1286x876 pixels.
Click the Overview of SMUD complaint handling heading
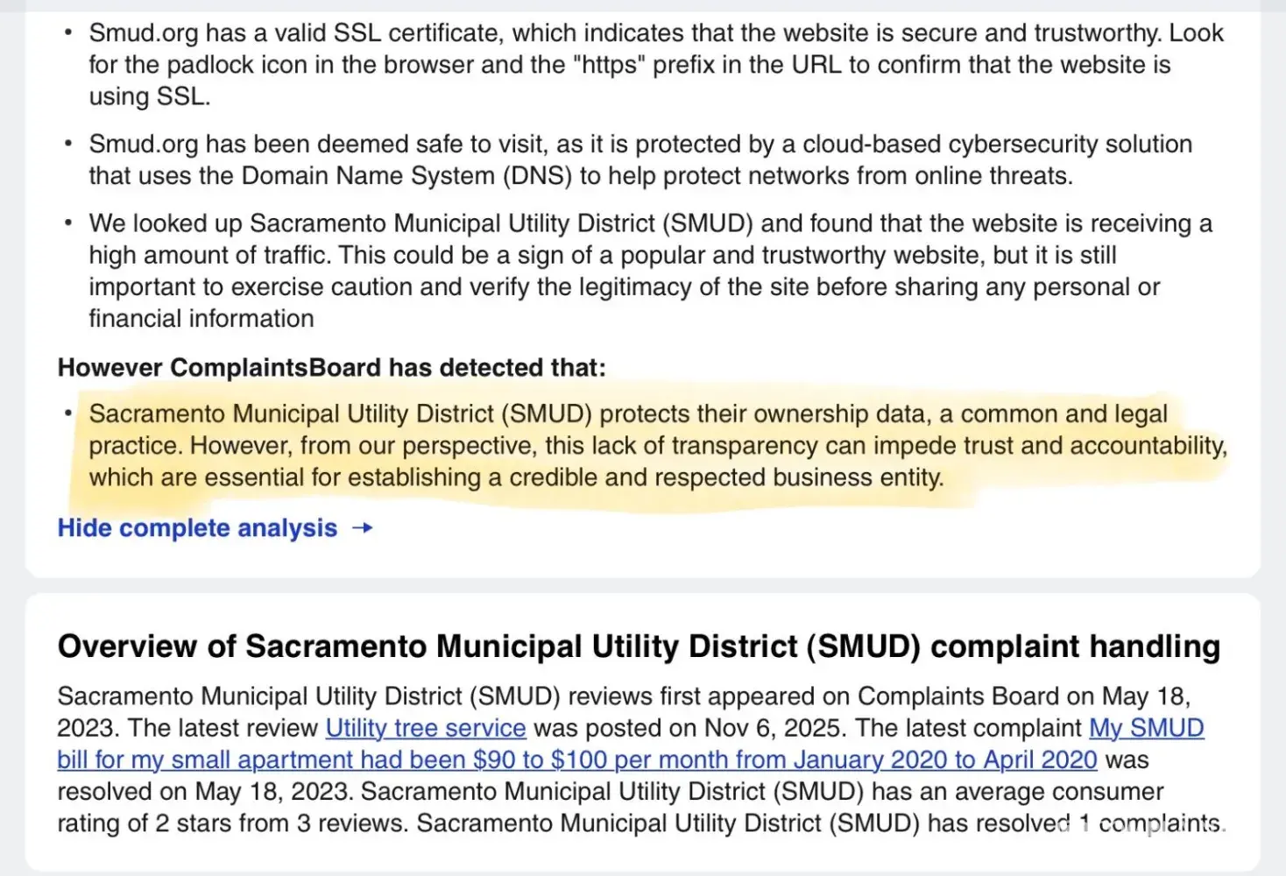639,646
